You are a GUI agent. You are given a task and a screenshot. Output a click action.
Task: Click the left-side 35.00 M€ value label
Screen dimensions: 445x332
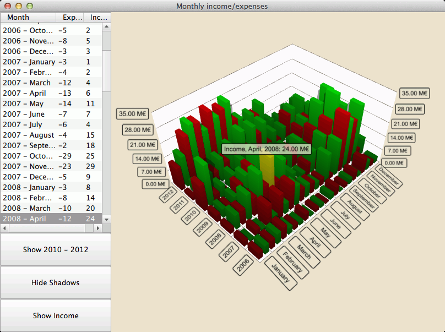click(132, 114)
